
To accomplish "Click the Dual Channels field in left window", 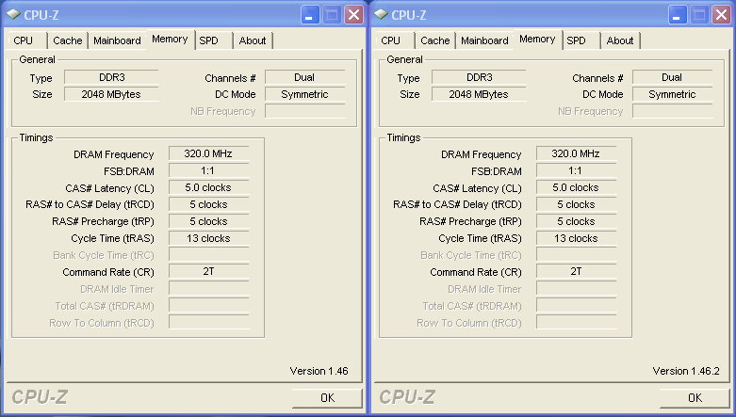I will click(304, 77).
